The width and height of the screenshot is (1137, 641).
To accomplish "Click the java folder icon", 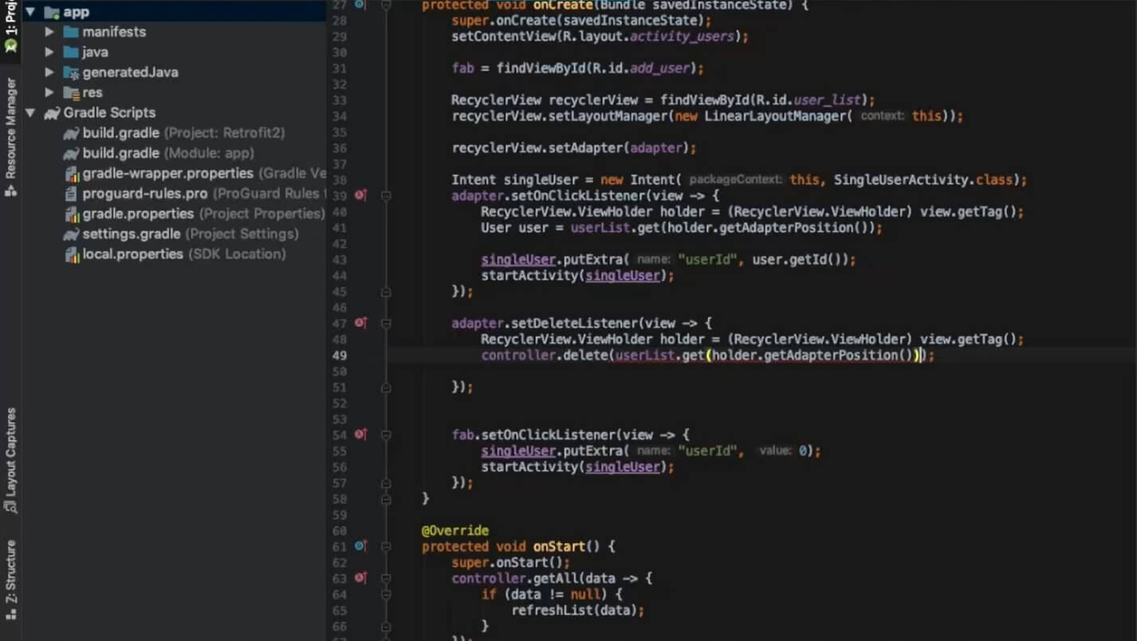I will (x=70, y=52).
